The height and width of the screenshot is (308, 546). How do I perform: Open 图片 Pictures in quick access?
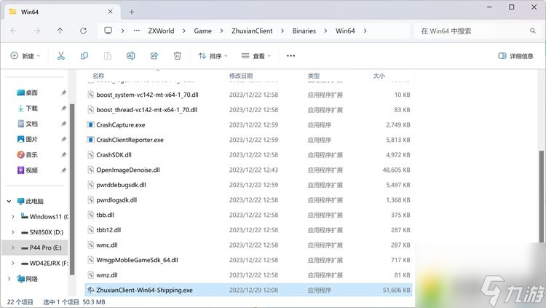point(27,139)
